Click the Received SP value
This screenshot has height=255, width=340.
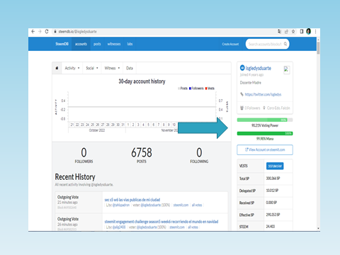pyautogui.click(x=271, y=203)
